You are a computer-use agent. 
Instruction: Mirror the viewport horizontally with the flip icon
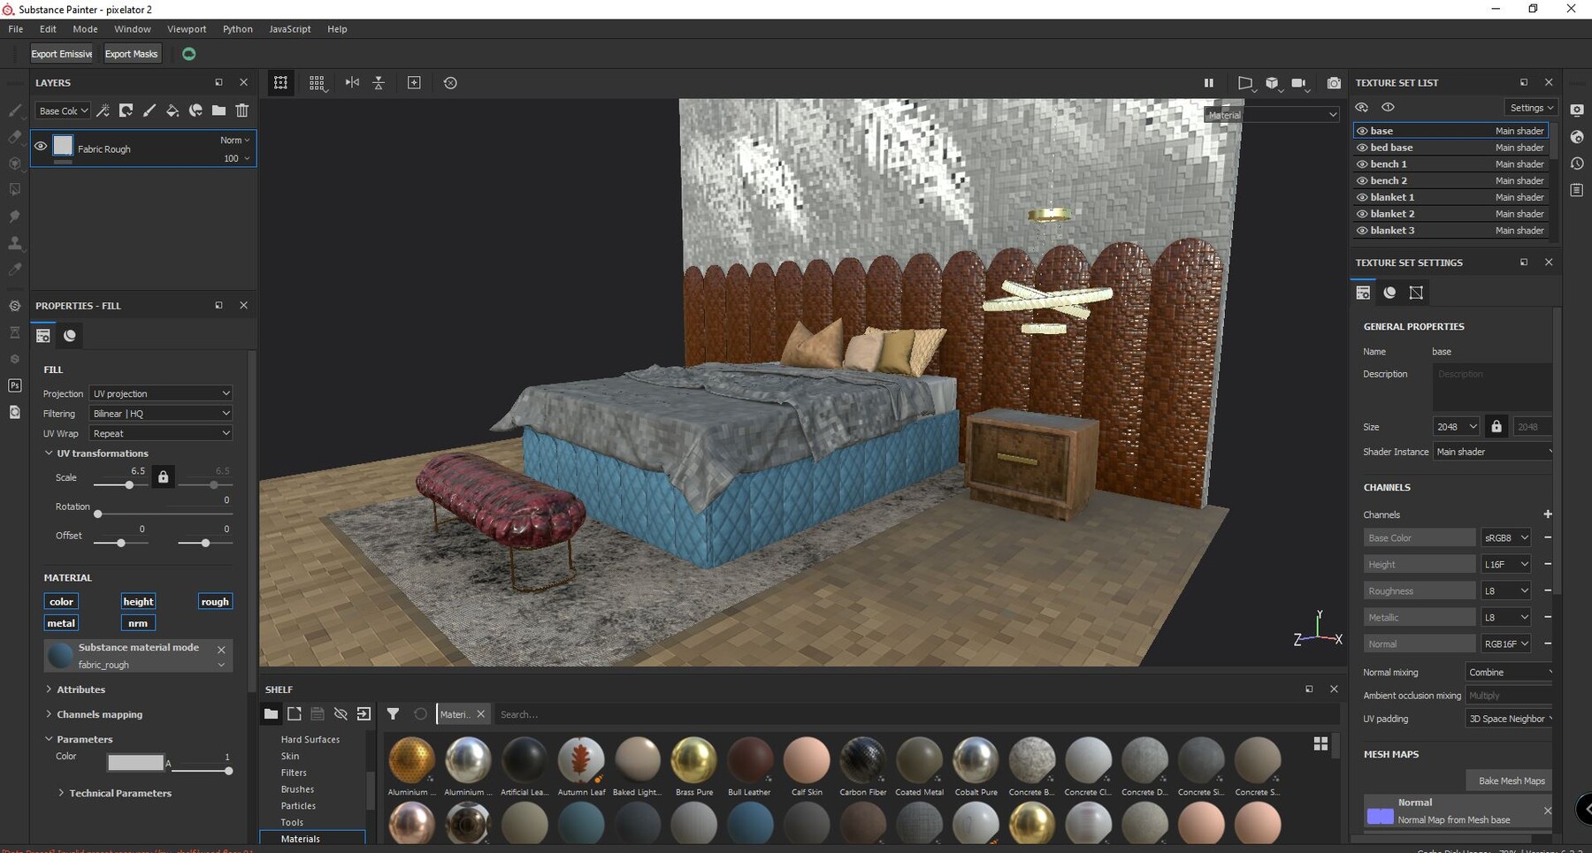pyautogui.click(x=352, y=82)
